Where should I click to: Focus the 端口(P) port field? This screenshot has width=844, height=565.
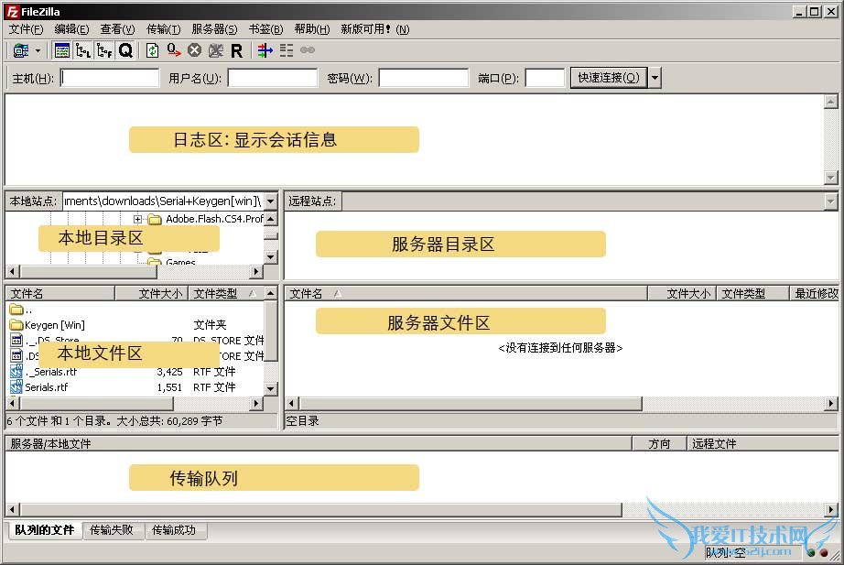point(545,78)
